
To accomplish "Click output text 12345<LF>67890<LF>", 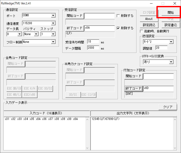I will click(105, 119).
